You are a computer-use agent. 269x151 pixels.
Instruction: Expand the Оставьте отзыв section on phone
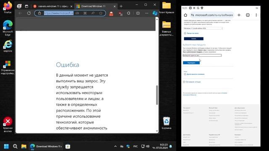coord(192,82)
